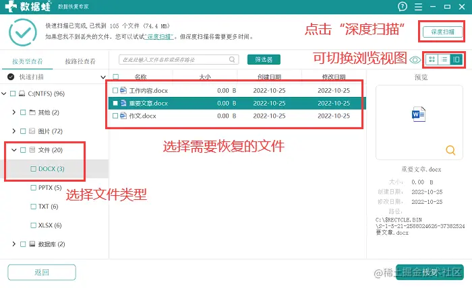The width and height of the screenshot is (472, 288).
Task: Select PPTX (5) label in tree
Action: [50, 188]
